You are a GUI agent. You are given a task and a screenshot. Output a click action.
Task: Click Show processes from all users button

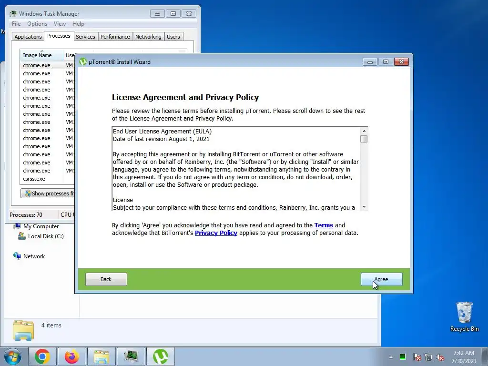[48, 193]
